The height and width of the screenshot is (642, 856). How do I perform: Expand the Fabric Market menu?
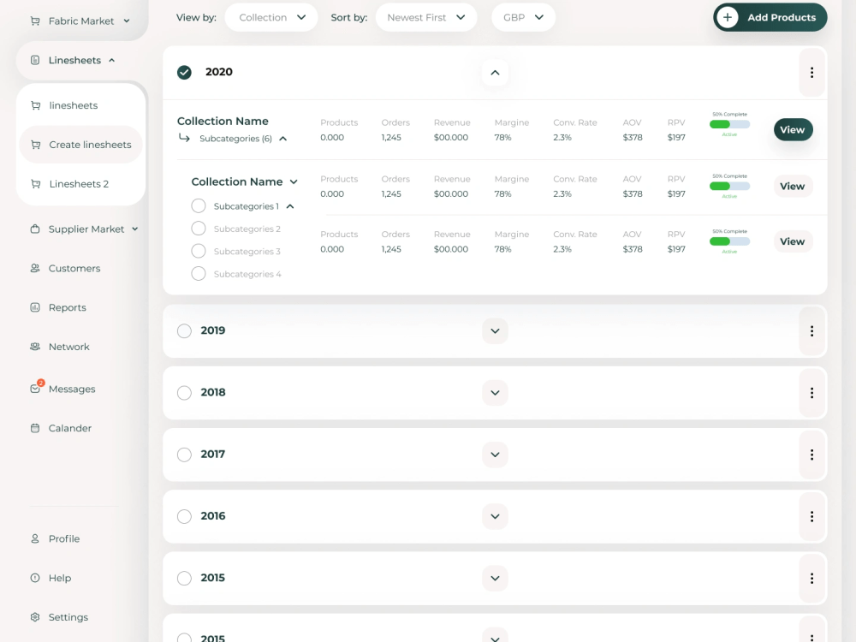click(x=80, y=21)
